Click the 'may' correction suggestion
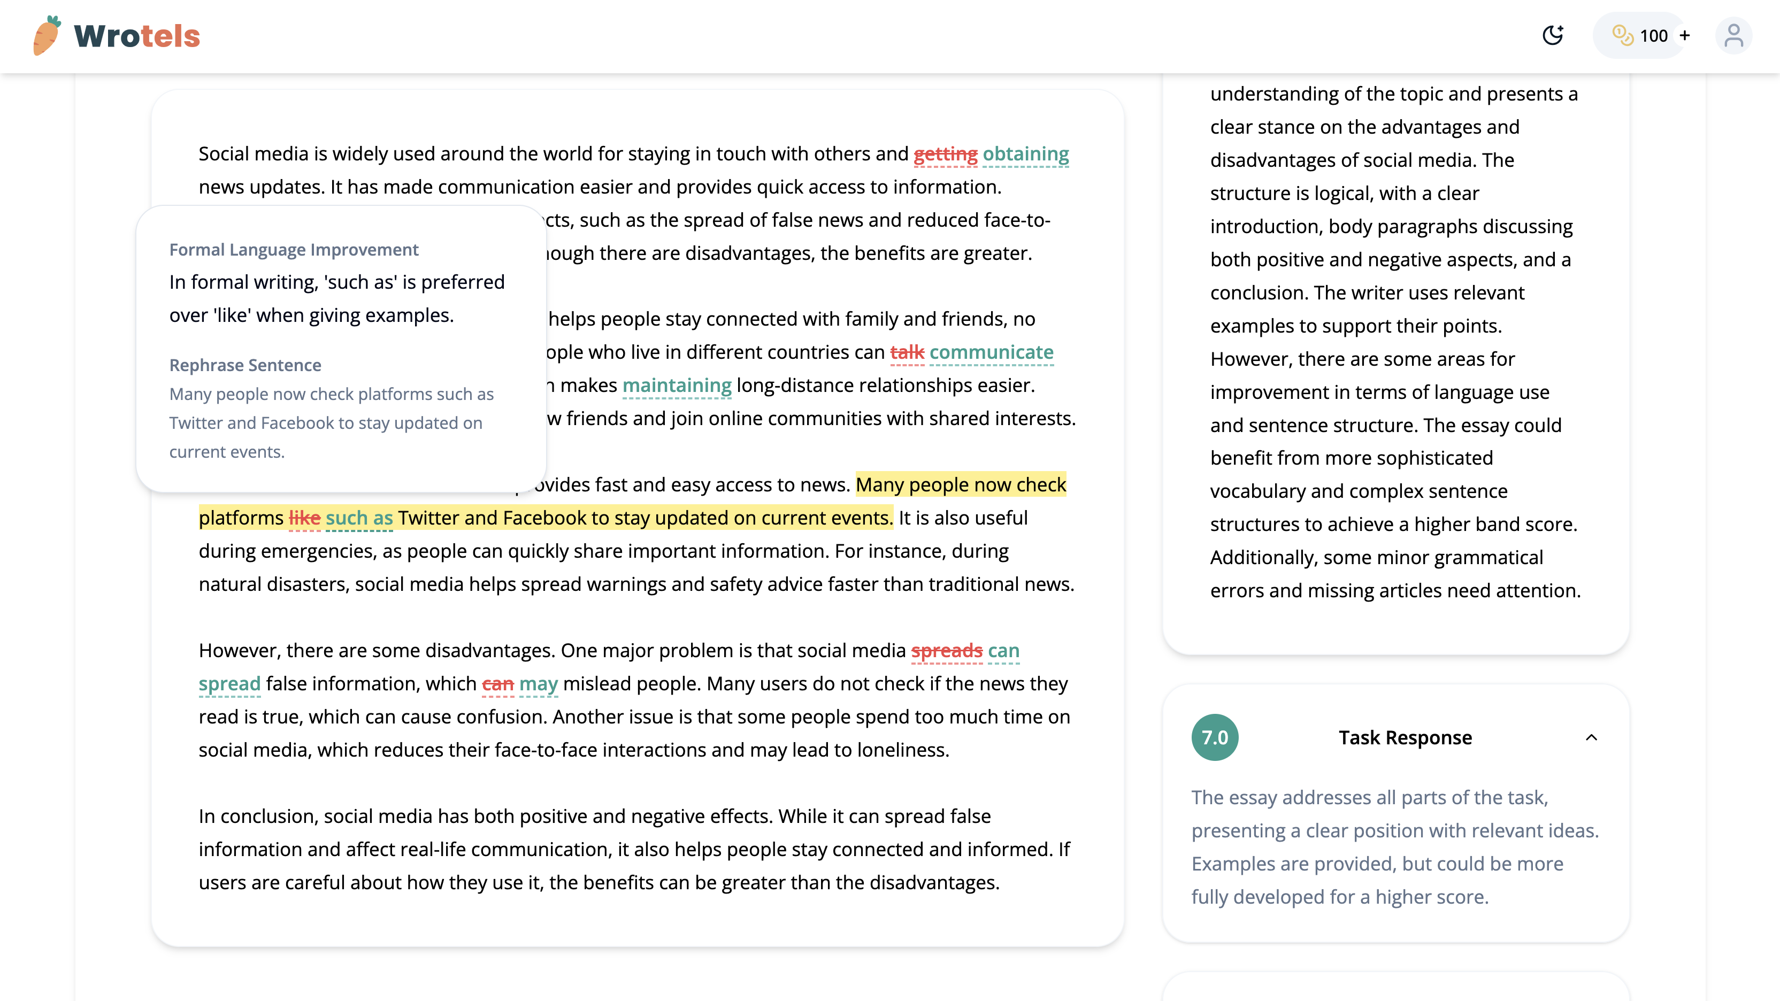The height and width of the screenshot is (1001, 1780). [x=538, y=683]
